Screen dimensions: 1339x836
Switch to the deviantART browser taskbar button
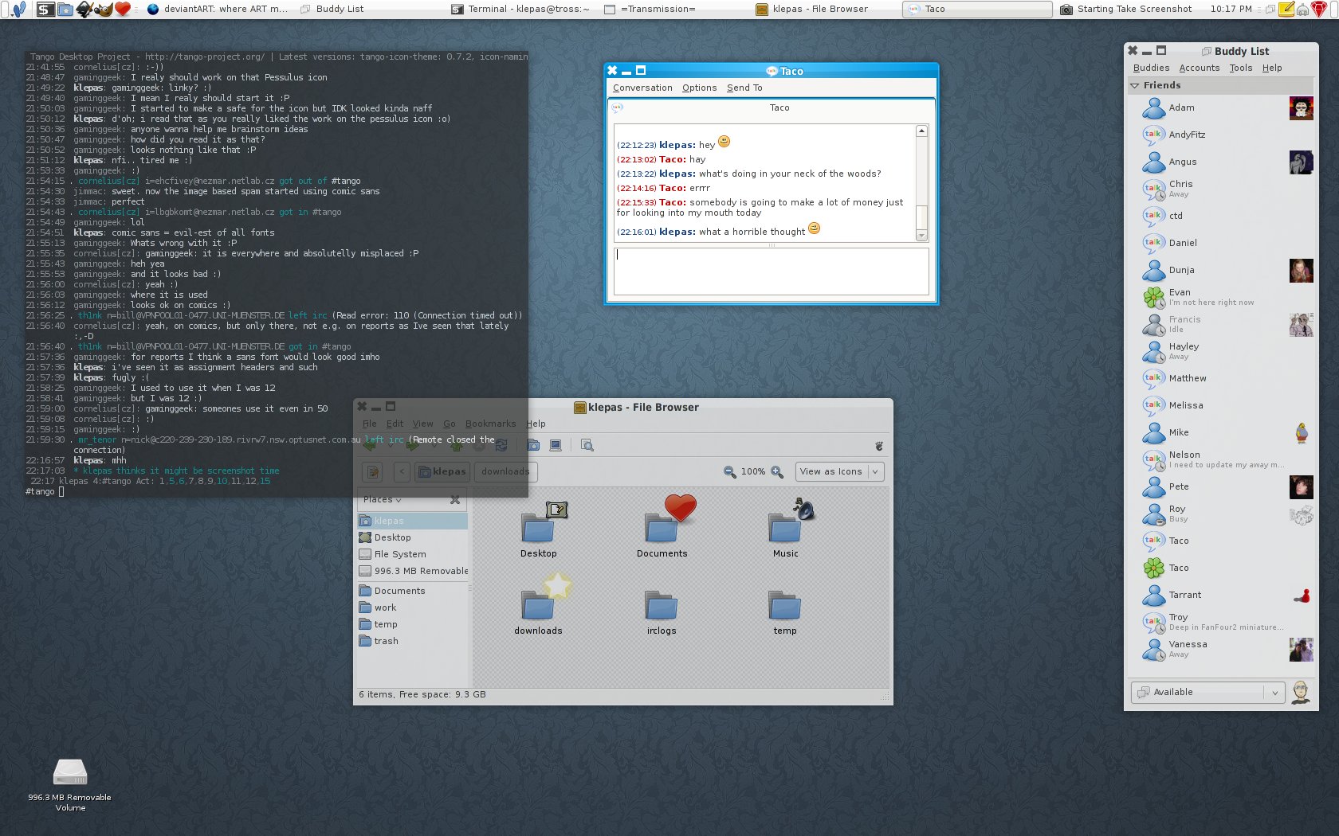(x=217, y=9)
